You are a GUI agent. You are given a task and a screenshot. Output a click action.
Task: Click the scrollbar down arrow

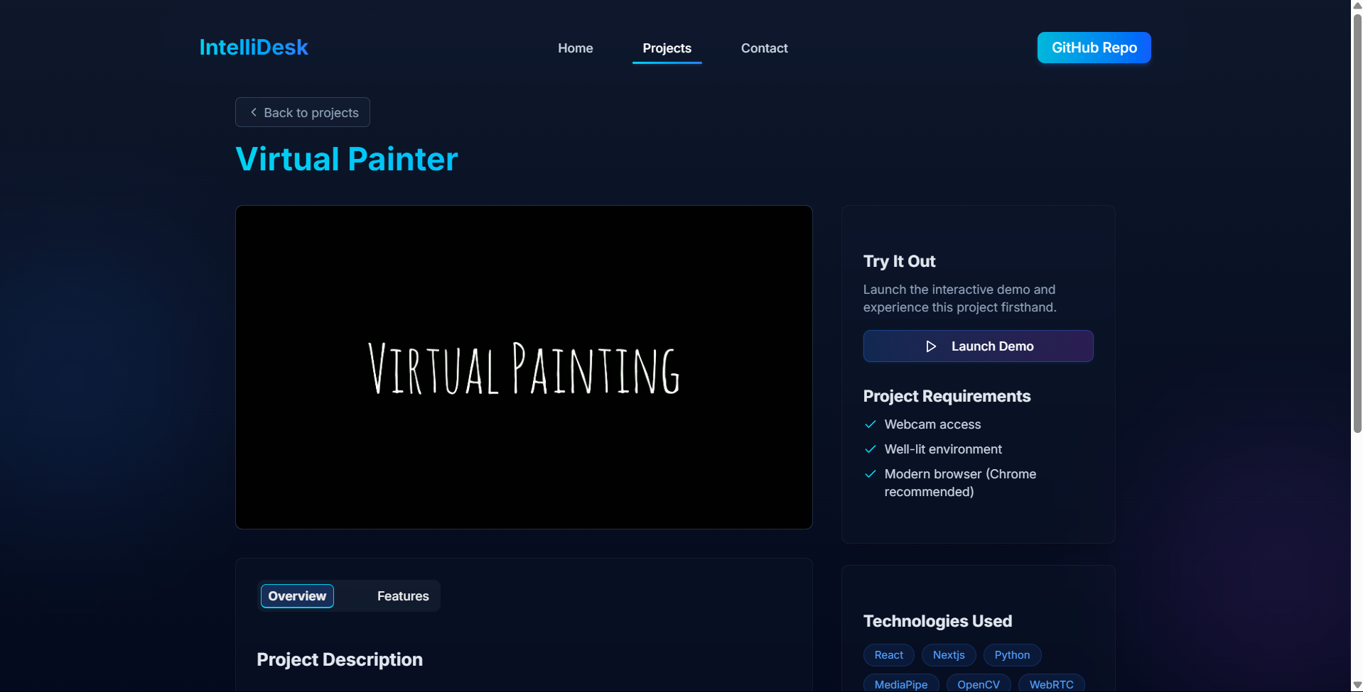[1357, 686]
